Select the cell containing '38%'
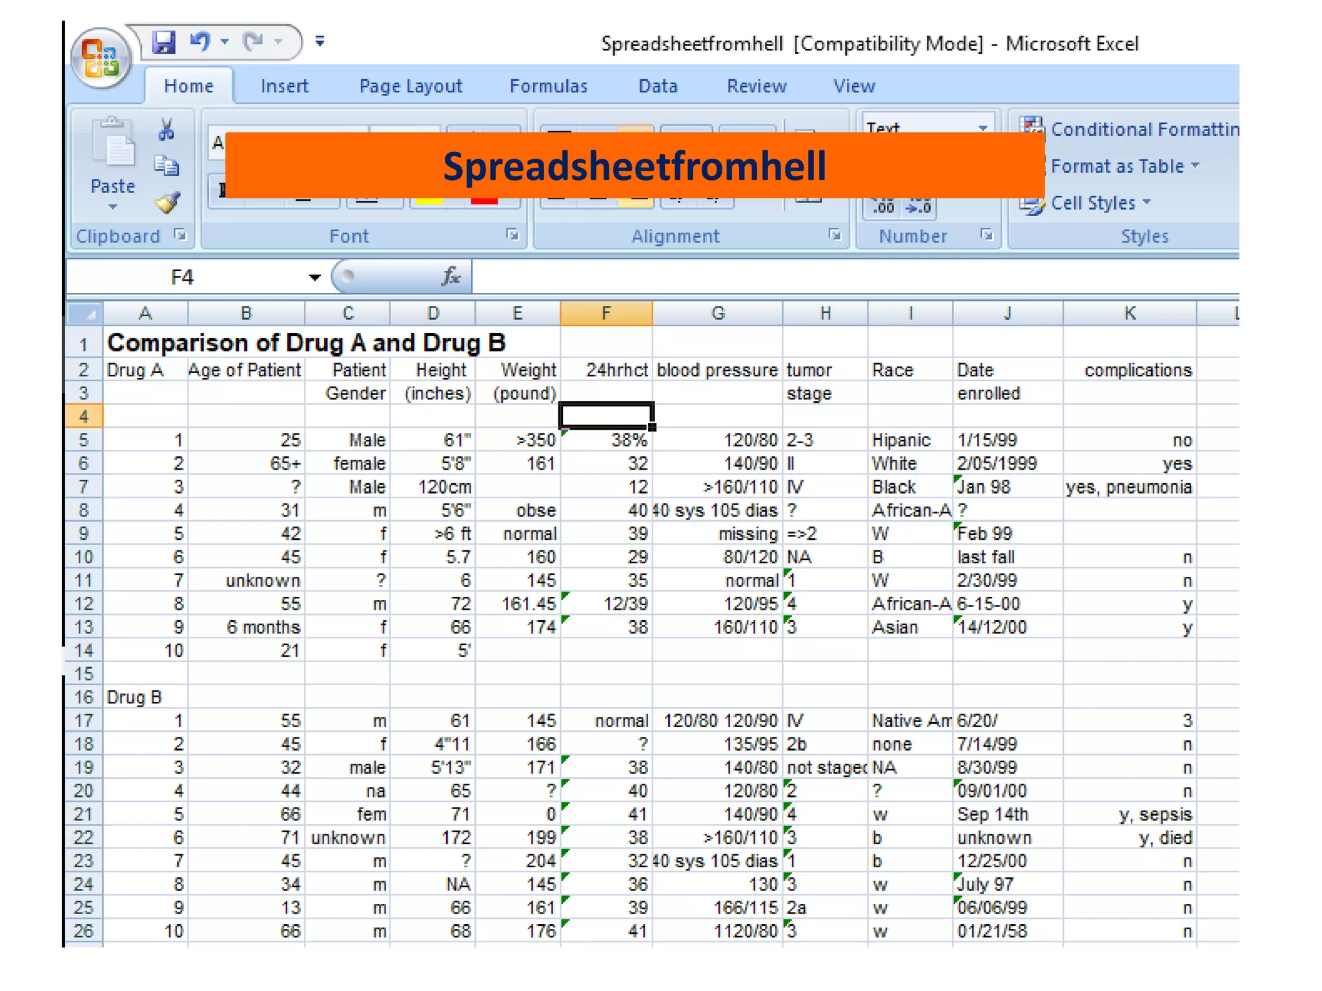 click(x=606, y=440)
